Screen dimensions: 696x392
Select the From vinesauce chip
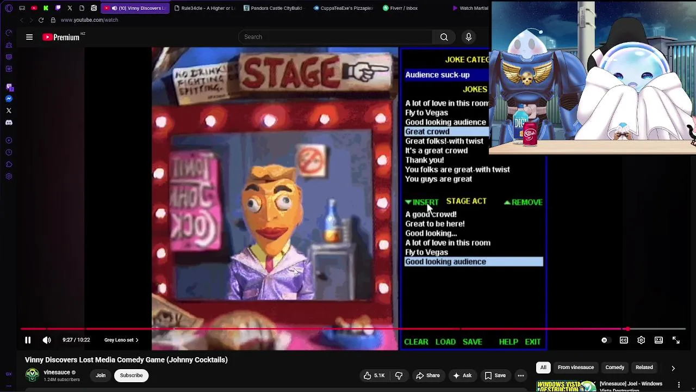pyautogui.click(x=575, y=367)
